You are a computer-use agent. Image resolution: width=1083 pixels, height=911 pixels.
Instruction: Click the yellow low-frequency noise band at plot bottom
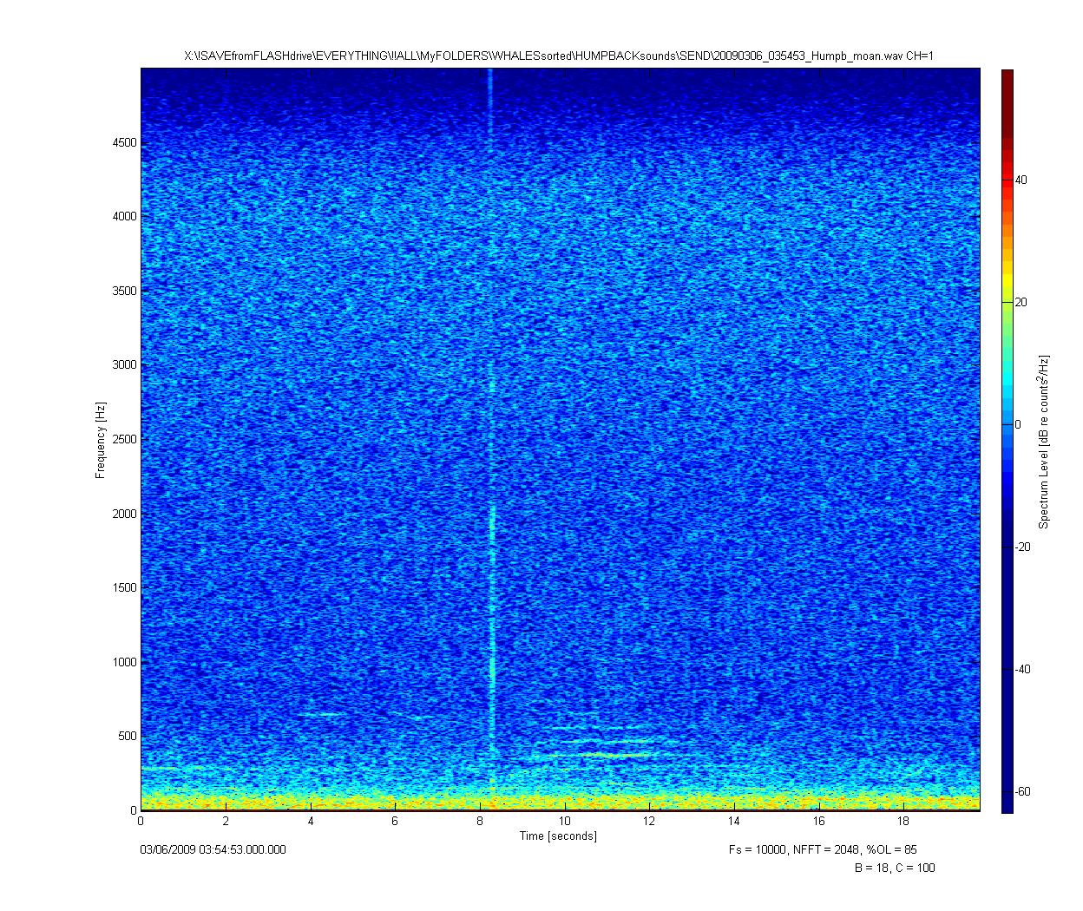560,800
